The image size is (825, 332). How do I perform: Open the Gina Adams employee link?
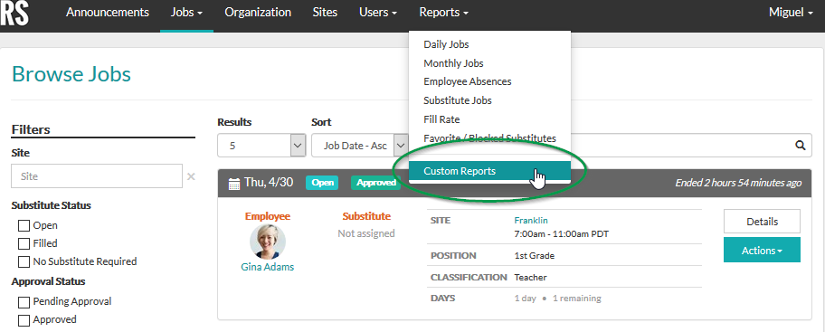point(267,267)
